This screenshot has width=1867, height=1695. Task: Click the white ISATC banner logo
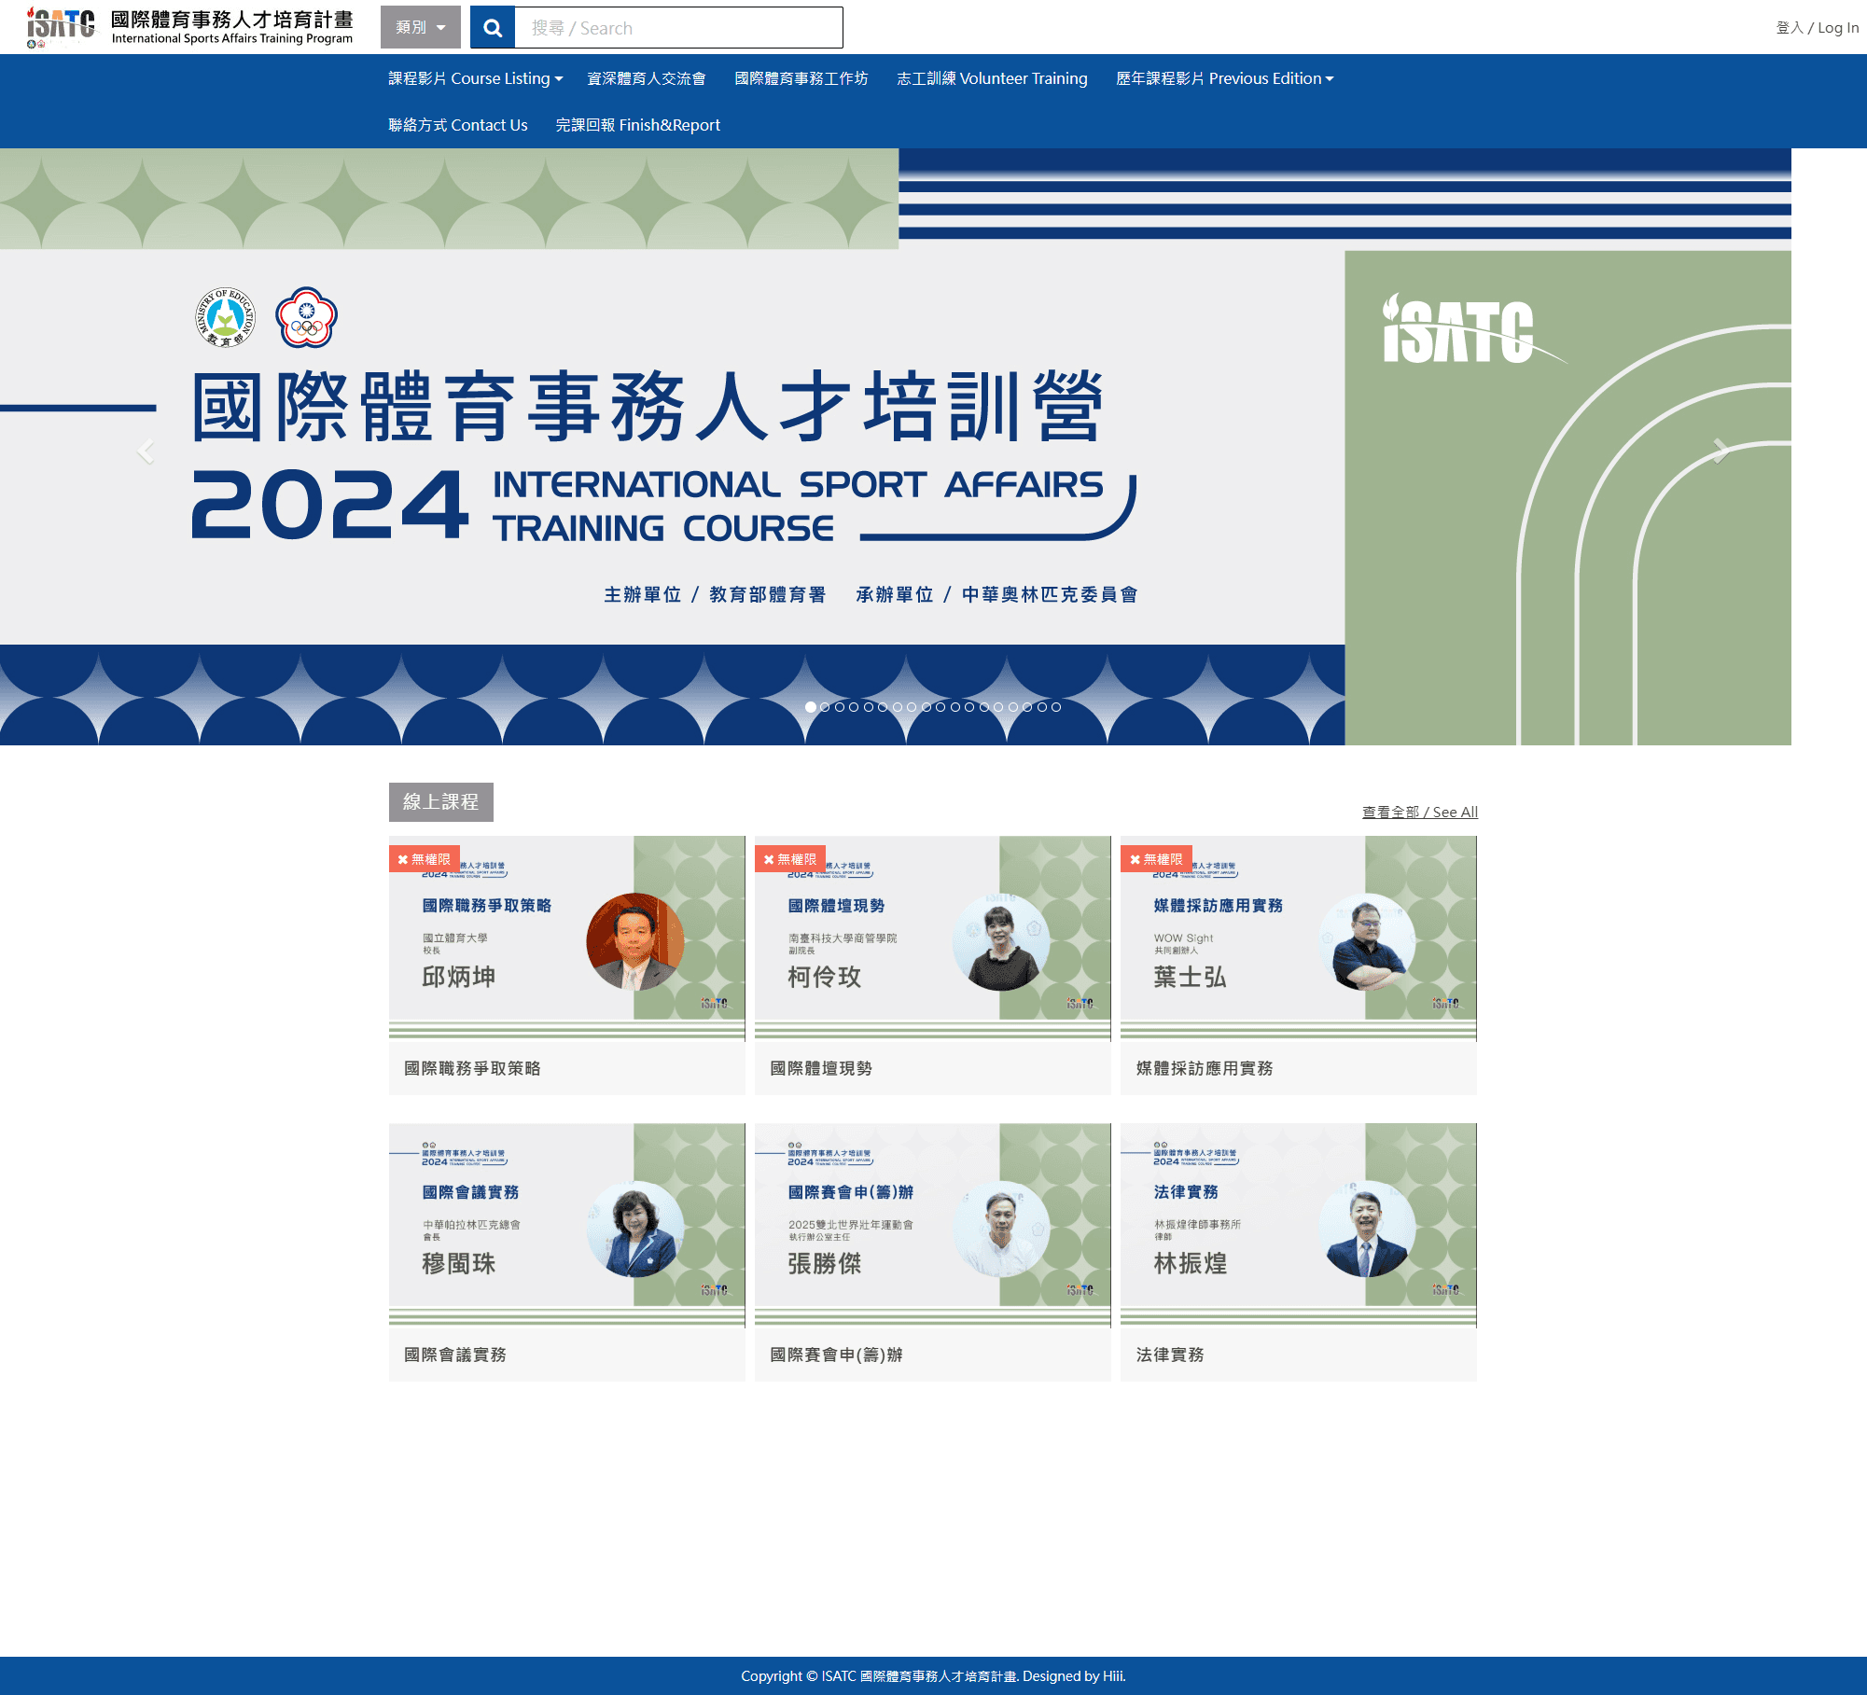coord(1458,331)
